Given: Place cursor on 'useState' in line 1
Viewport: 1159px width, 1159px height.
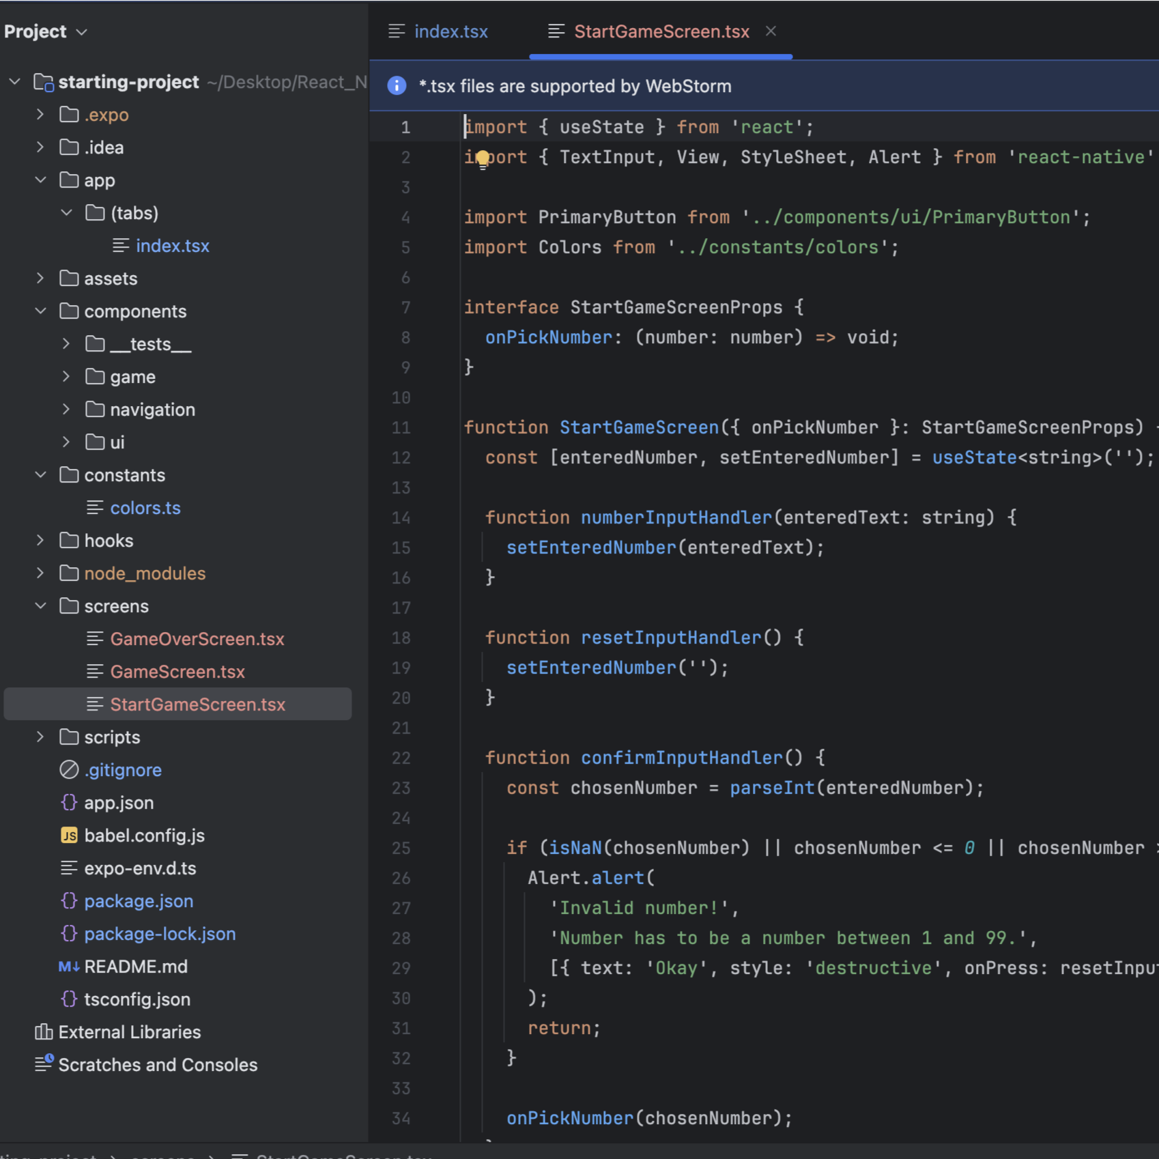Looking at the screenshot, I should tap(601, 127).
